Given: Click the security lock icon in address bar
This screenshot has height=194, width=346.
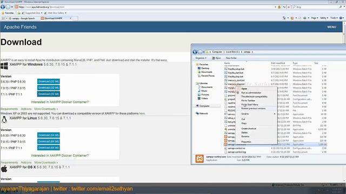Looking at the screenshot, I should pos(279,7).
